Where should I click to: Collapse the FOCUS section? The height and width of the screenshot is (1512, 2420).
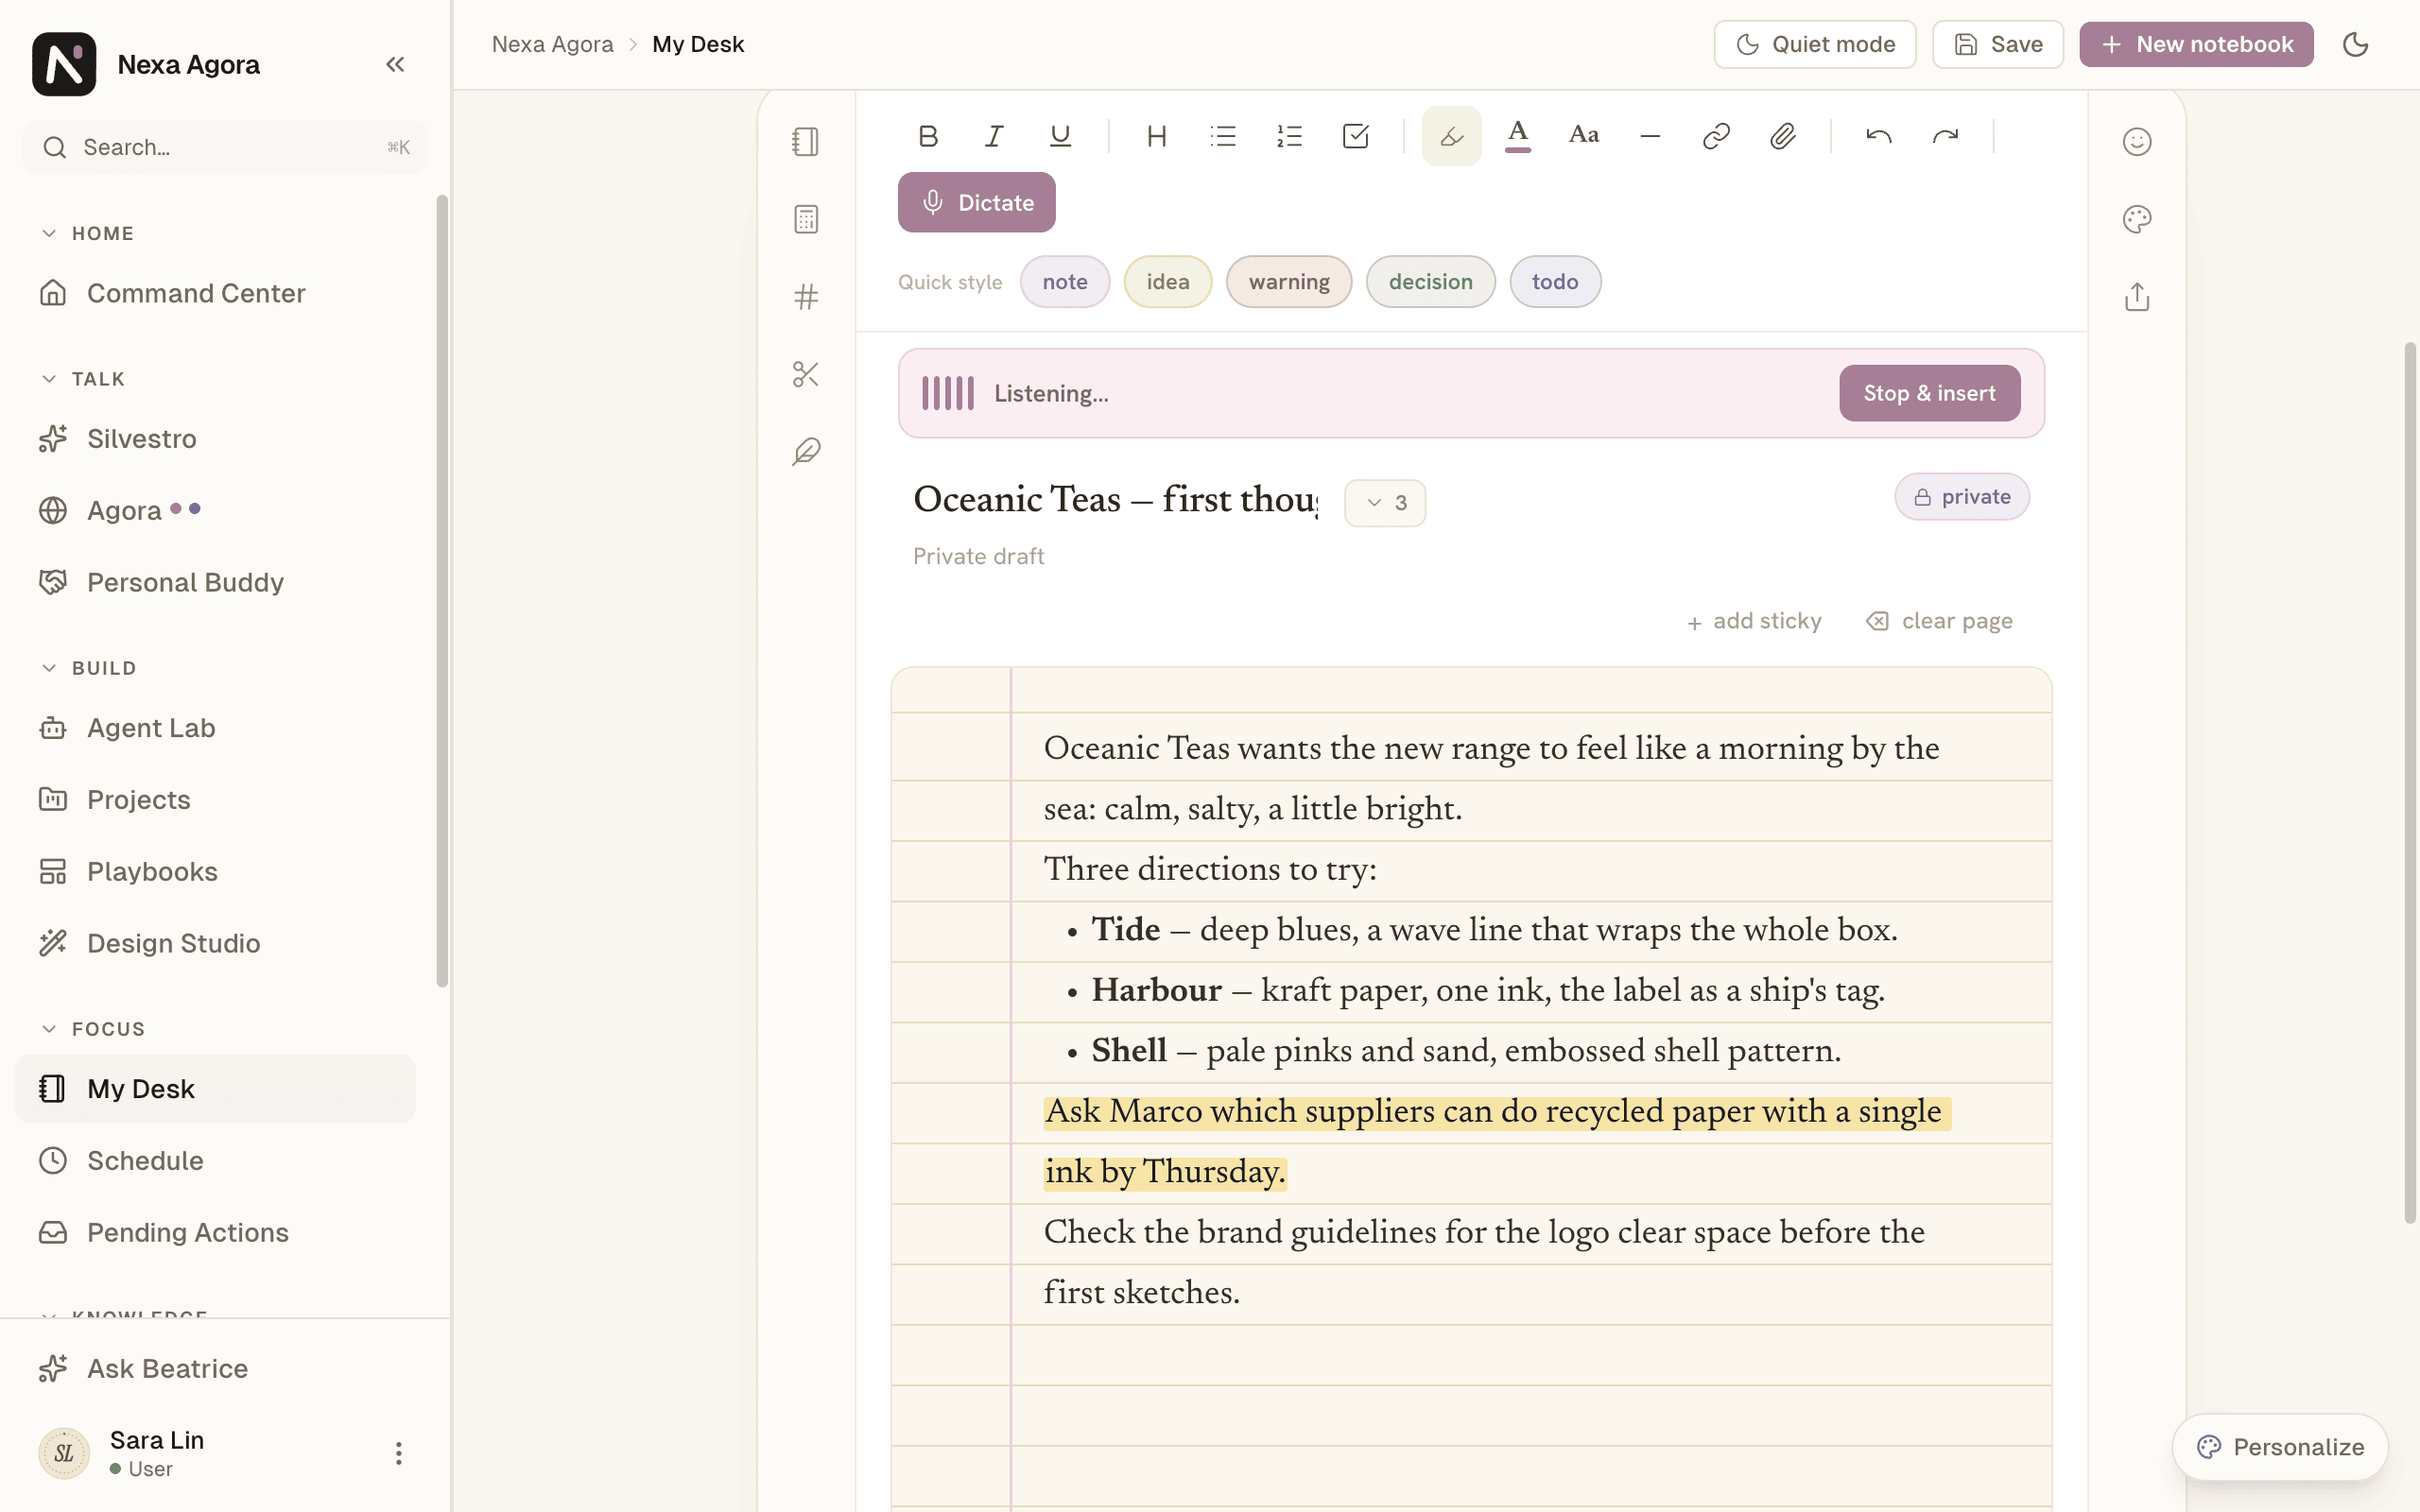point(93,1029)
